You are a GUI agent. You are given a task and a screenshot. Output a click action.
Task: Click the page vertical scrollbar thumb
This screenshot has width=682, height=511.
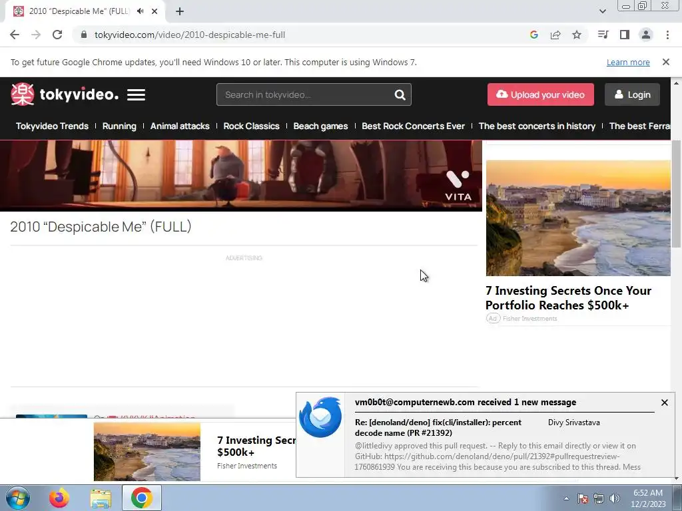(x=677, y=194)
